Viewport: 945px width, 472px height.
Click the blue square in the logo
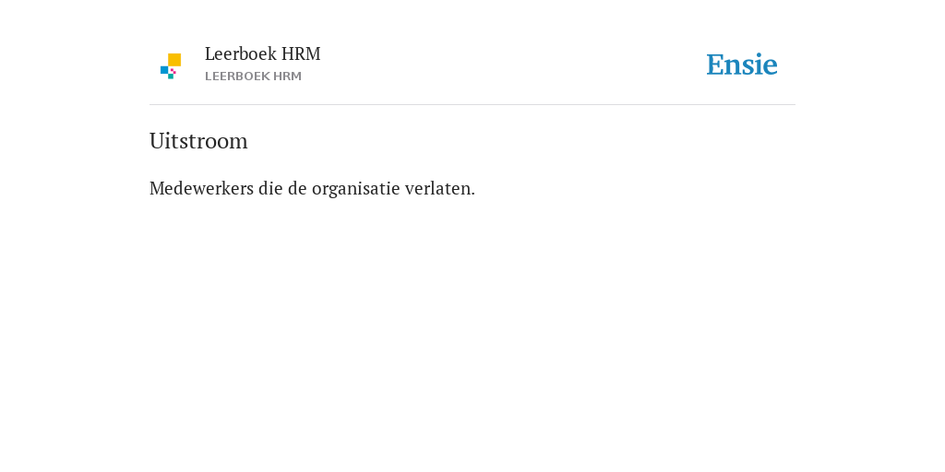(164, 70)
